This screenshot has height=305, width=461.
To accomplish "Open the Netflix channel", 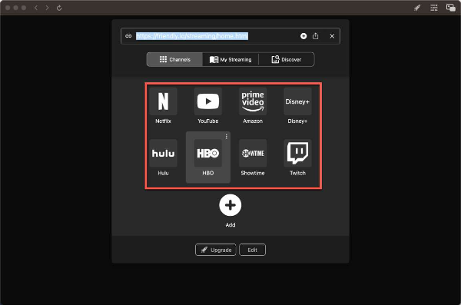I will (163, 101).
